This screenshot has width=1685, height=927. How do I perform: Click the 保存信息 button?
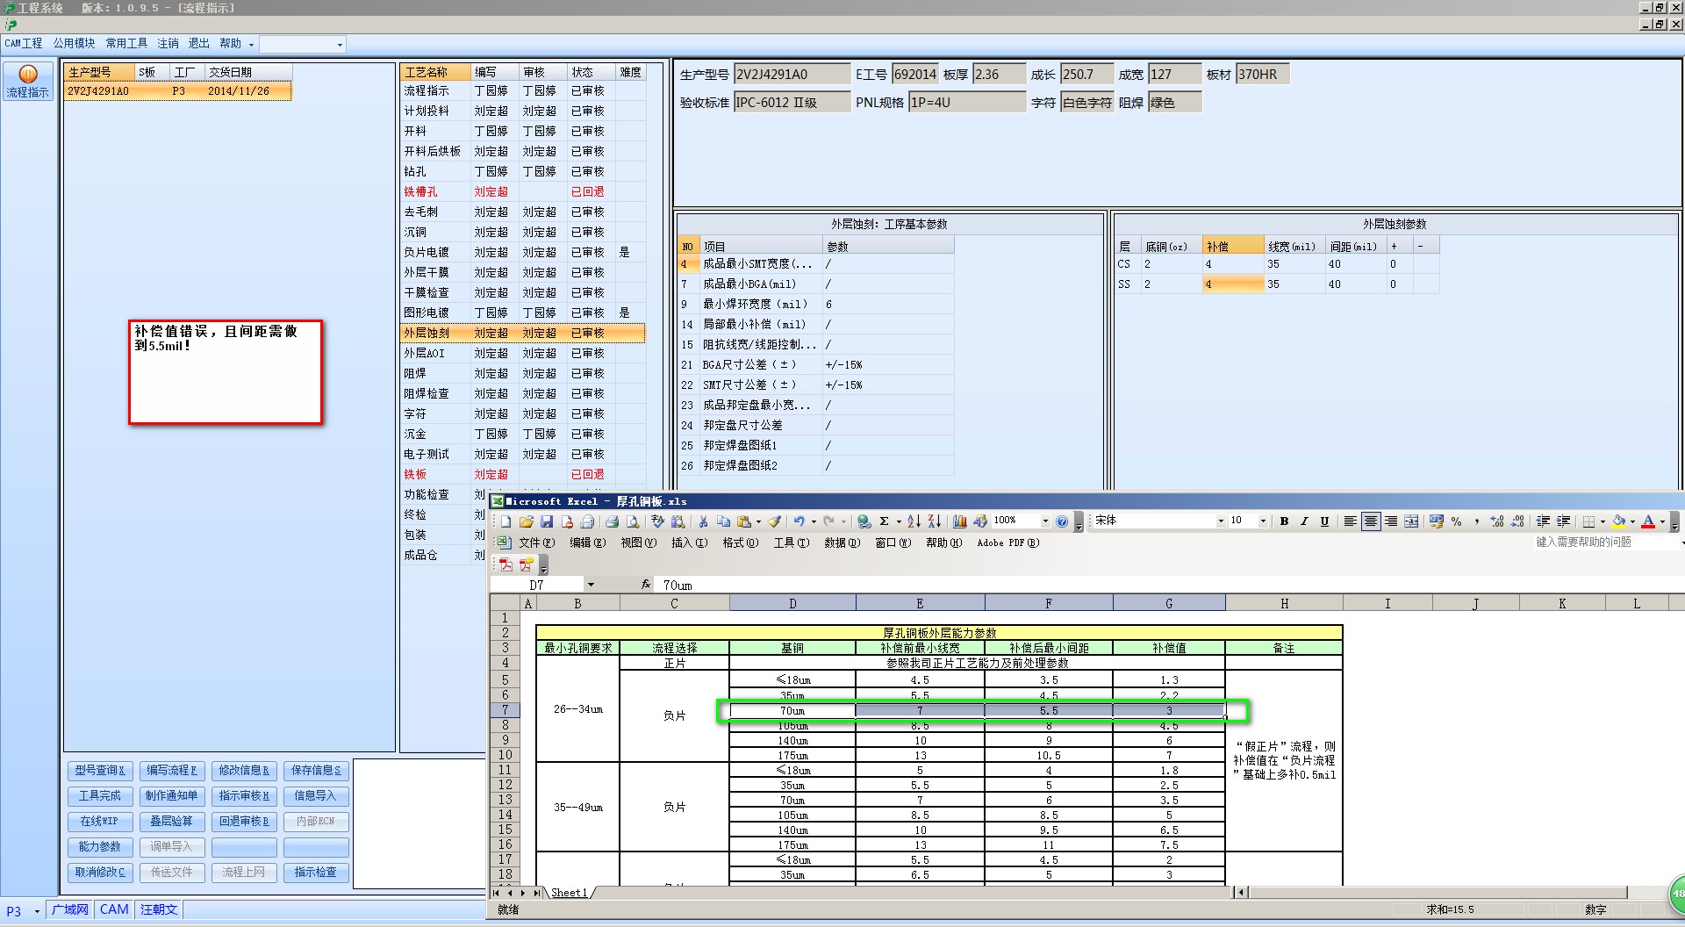(316, 771)
